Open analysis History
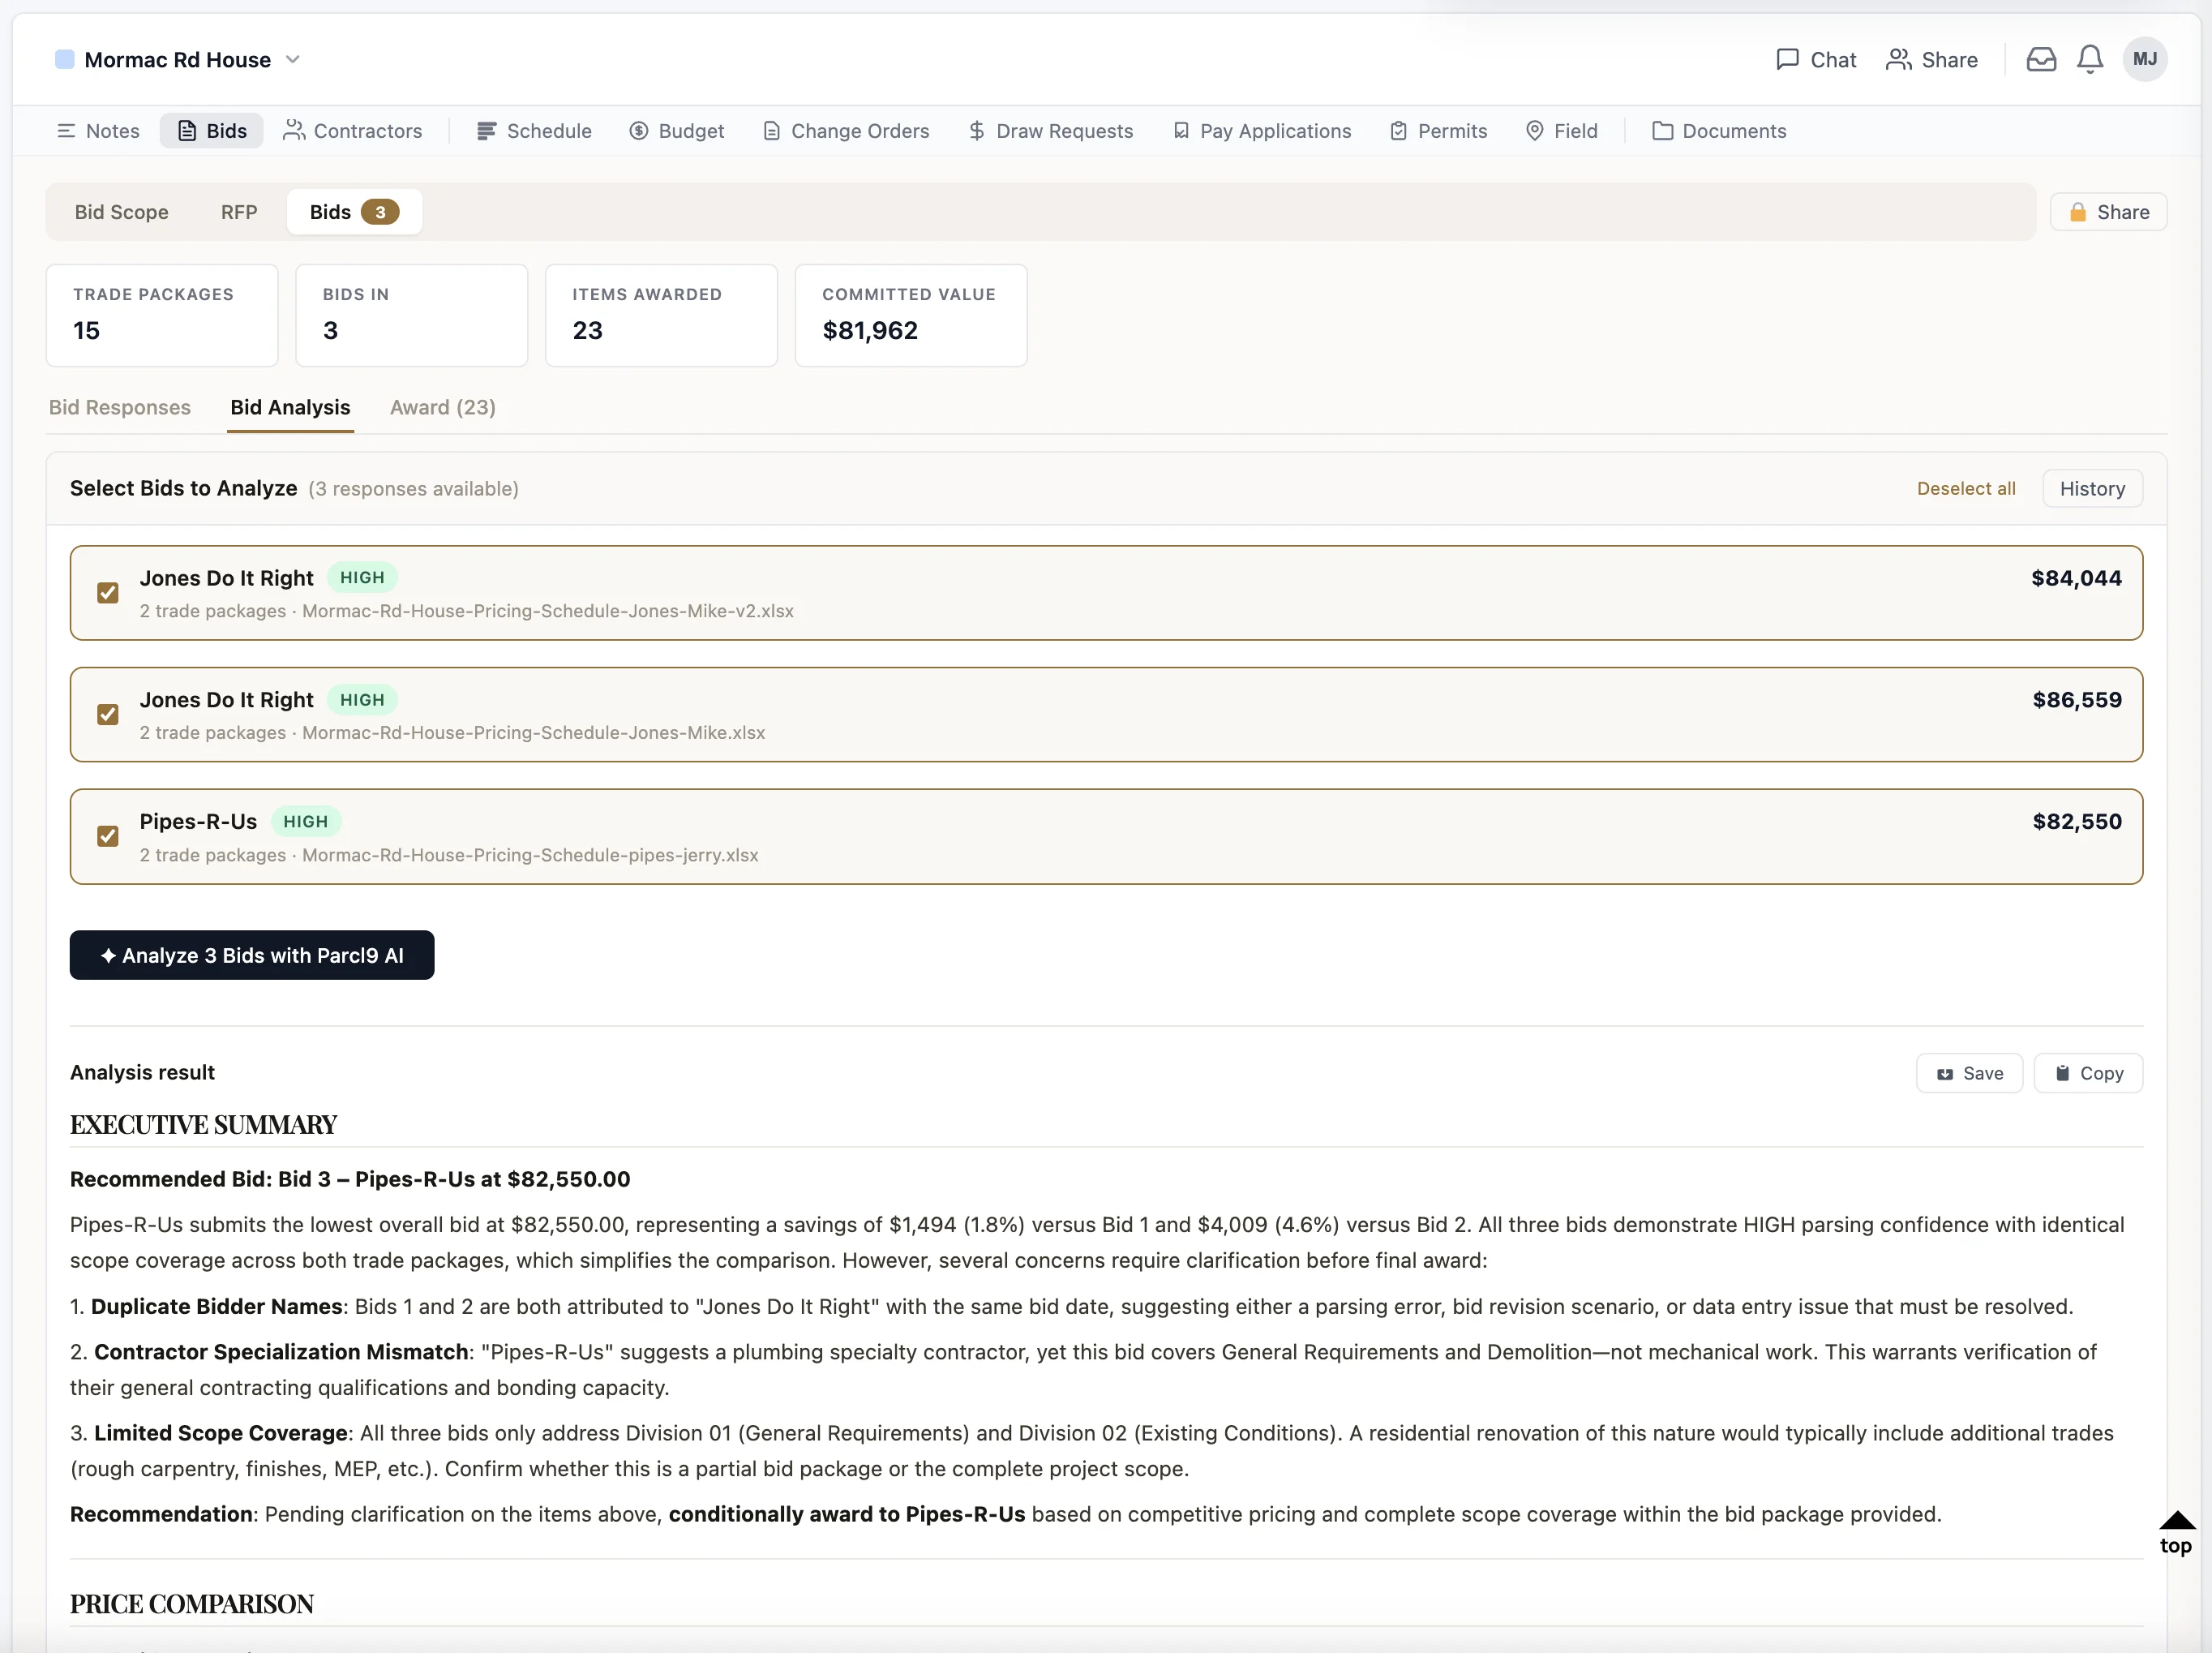 pos(2092,488)
